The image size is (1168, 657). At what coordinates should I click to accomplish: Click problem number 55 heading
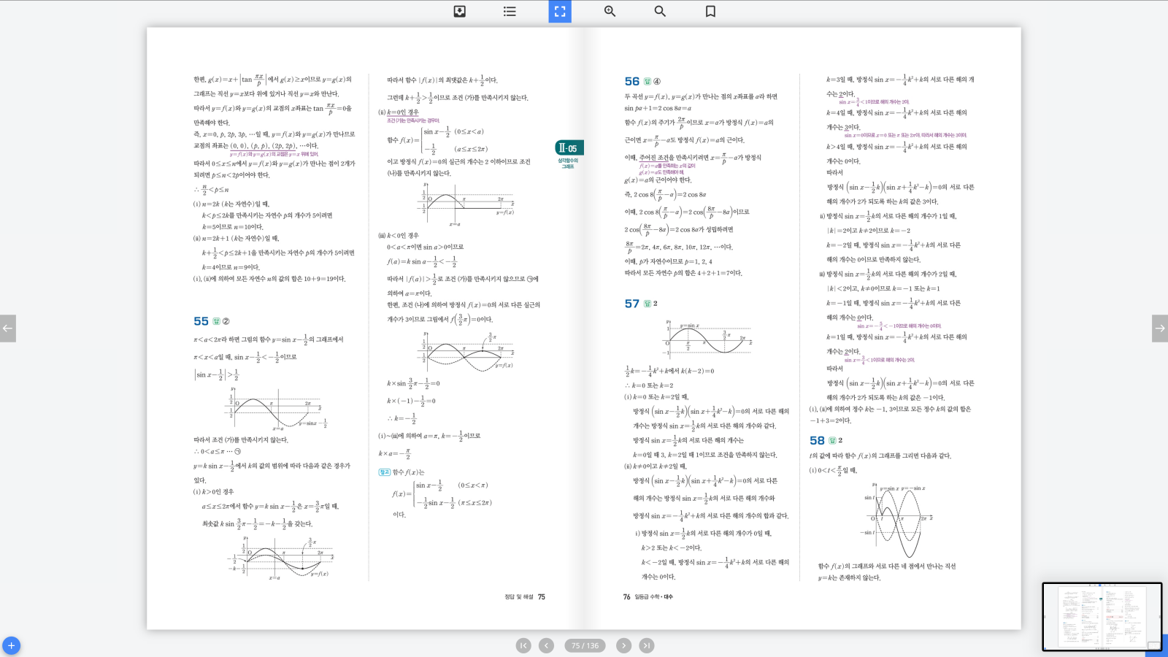pyautogui.click(x=201, y=321)
